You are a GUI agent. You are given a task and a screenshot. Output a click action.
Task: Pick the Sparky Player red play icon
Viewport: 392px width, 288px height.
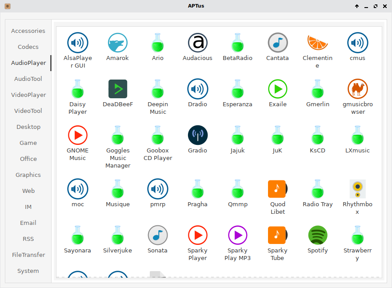point(197,235)
